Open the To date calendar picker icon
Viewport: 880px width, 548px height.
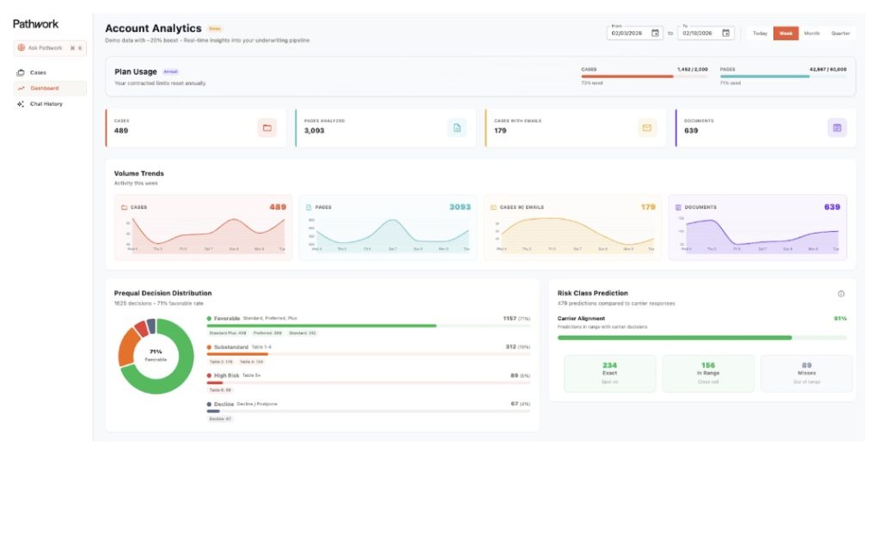coord(725,33)
